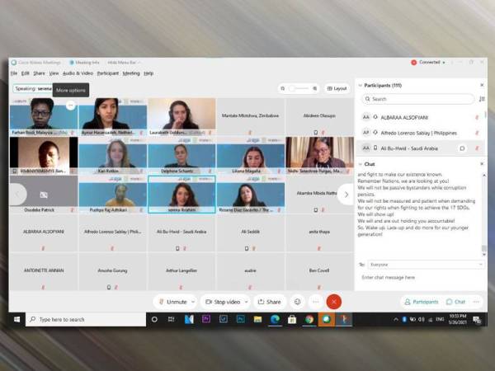
Task: Open the Layout button
Action: click(x=337, y=88)
